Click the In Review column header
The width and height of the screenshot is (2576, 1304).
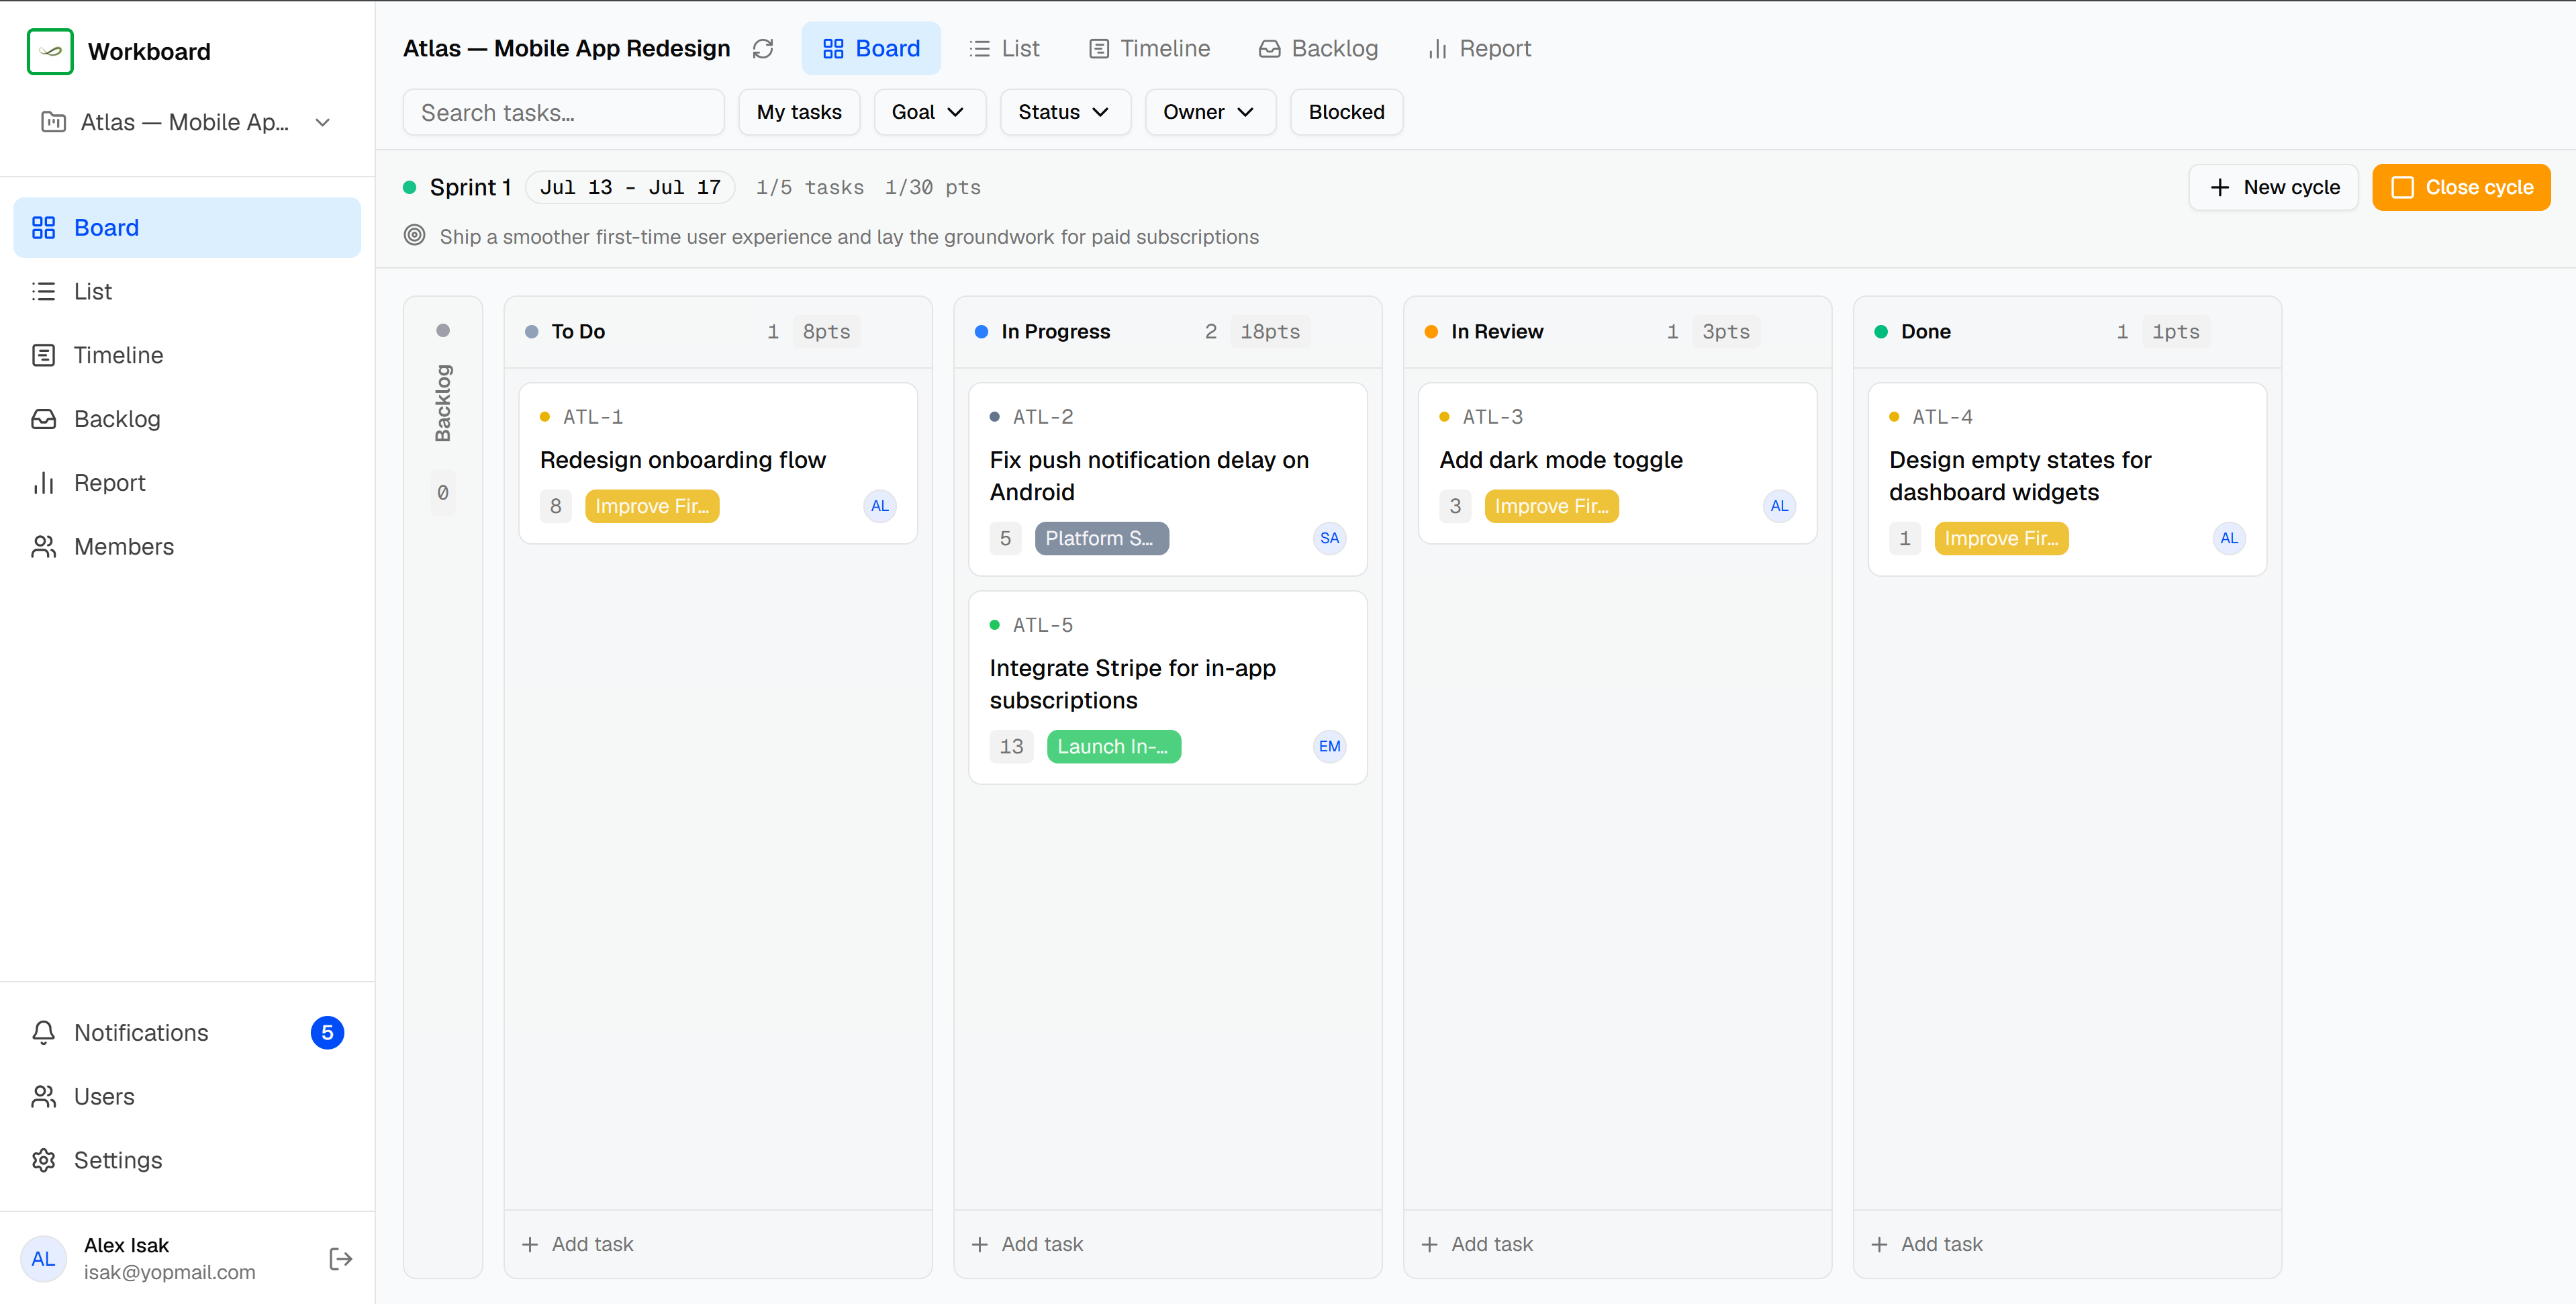(x=1618, y=331)
